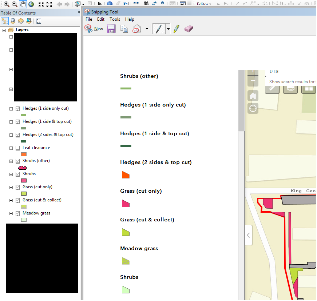Select the Measure tool in ArcMap toolbar
Screen dimensions: 317x301
click(x=136, y=3)
